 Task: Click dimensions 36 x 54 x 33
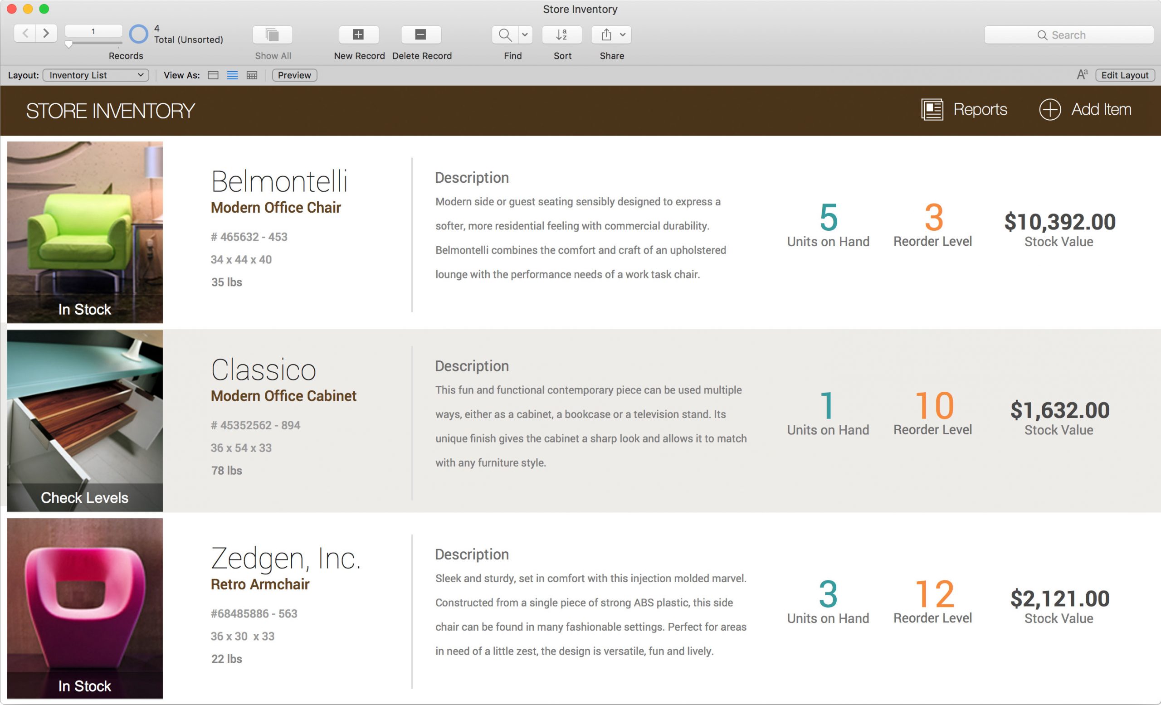click(241, 448)
